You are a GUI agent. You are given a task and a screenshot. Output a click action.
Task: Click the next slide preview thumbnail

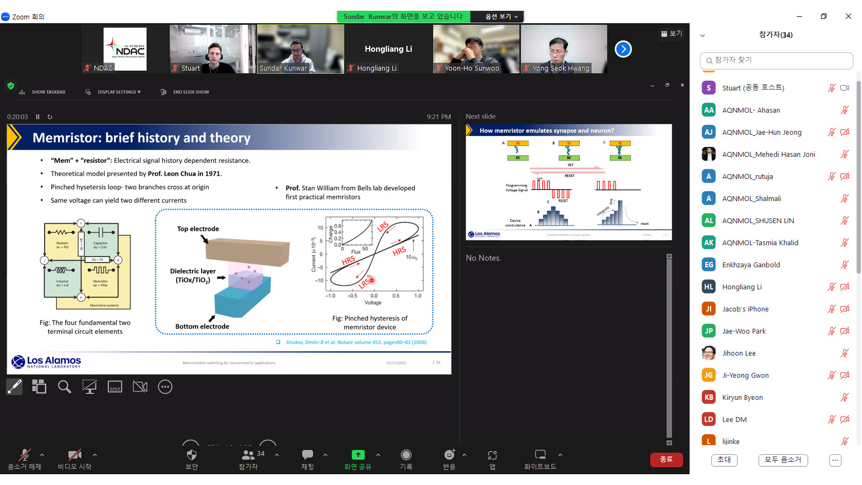tap(569, 182)
